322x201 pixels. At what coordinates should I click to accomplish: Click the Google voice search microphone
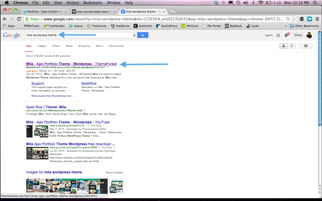tap(134, 35)
